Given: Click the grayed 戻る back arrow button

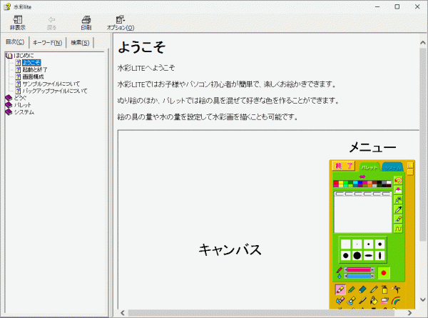Looking at the screenshot, I should click(51, 23).
